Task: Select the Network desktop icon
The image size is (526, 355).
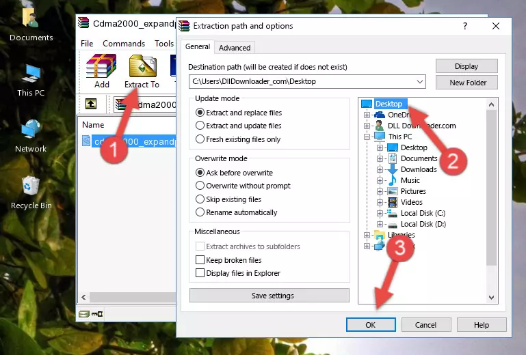Action: tap(31, 136)
